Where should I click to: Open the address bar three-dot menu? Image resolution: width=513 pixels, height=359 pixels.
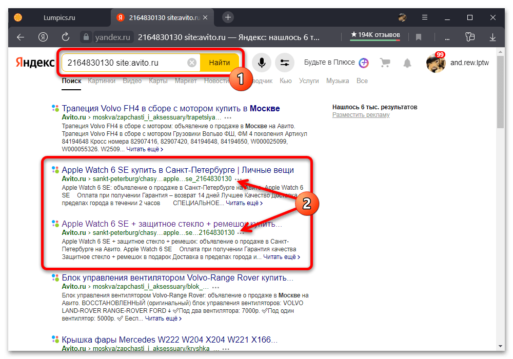pos(447,38)
